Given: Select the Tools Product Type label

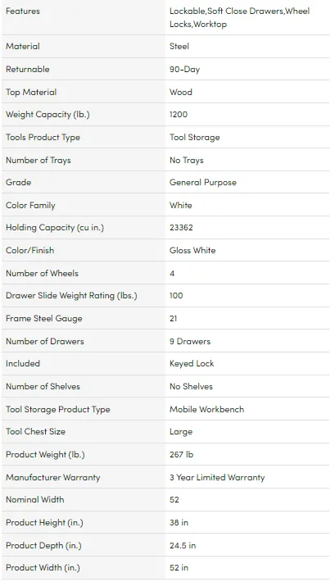Looking at the screenshot, I should 43,138.
